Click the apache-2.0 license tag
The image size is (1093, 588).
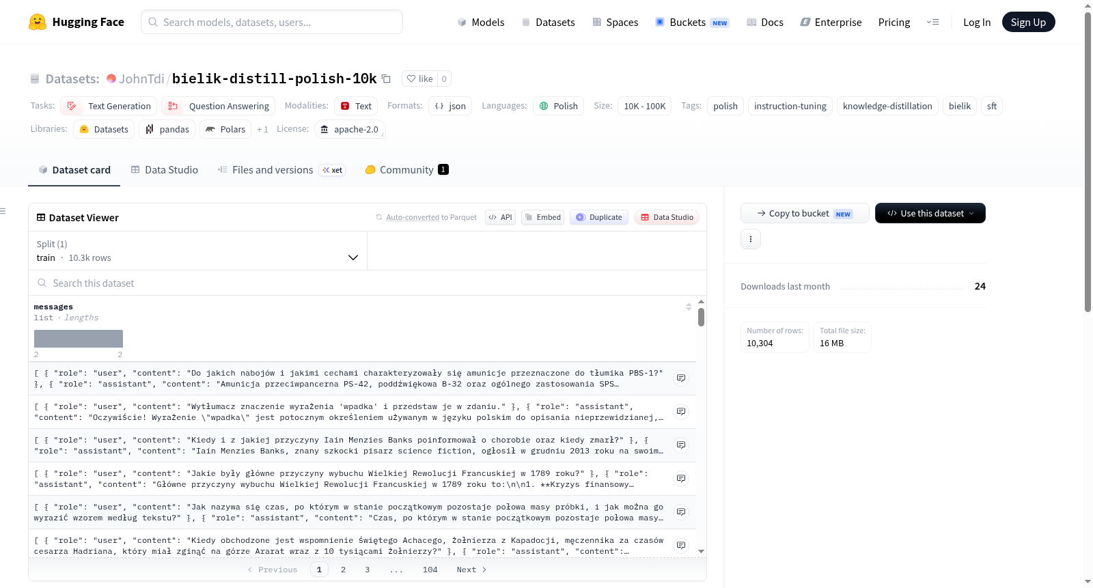[x=350, y=129]
